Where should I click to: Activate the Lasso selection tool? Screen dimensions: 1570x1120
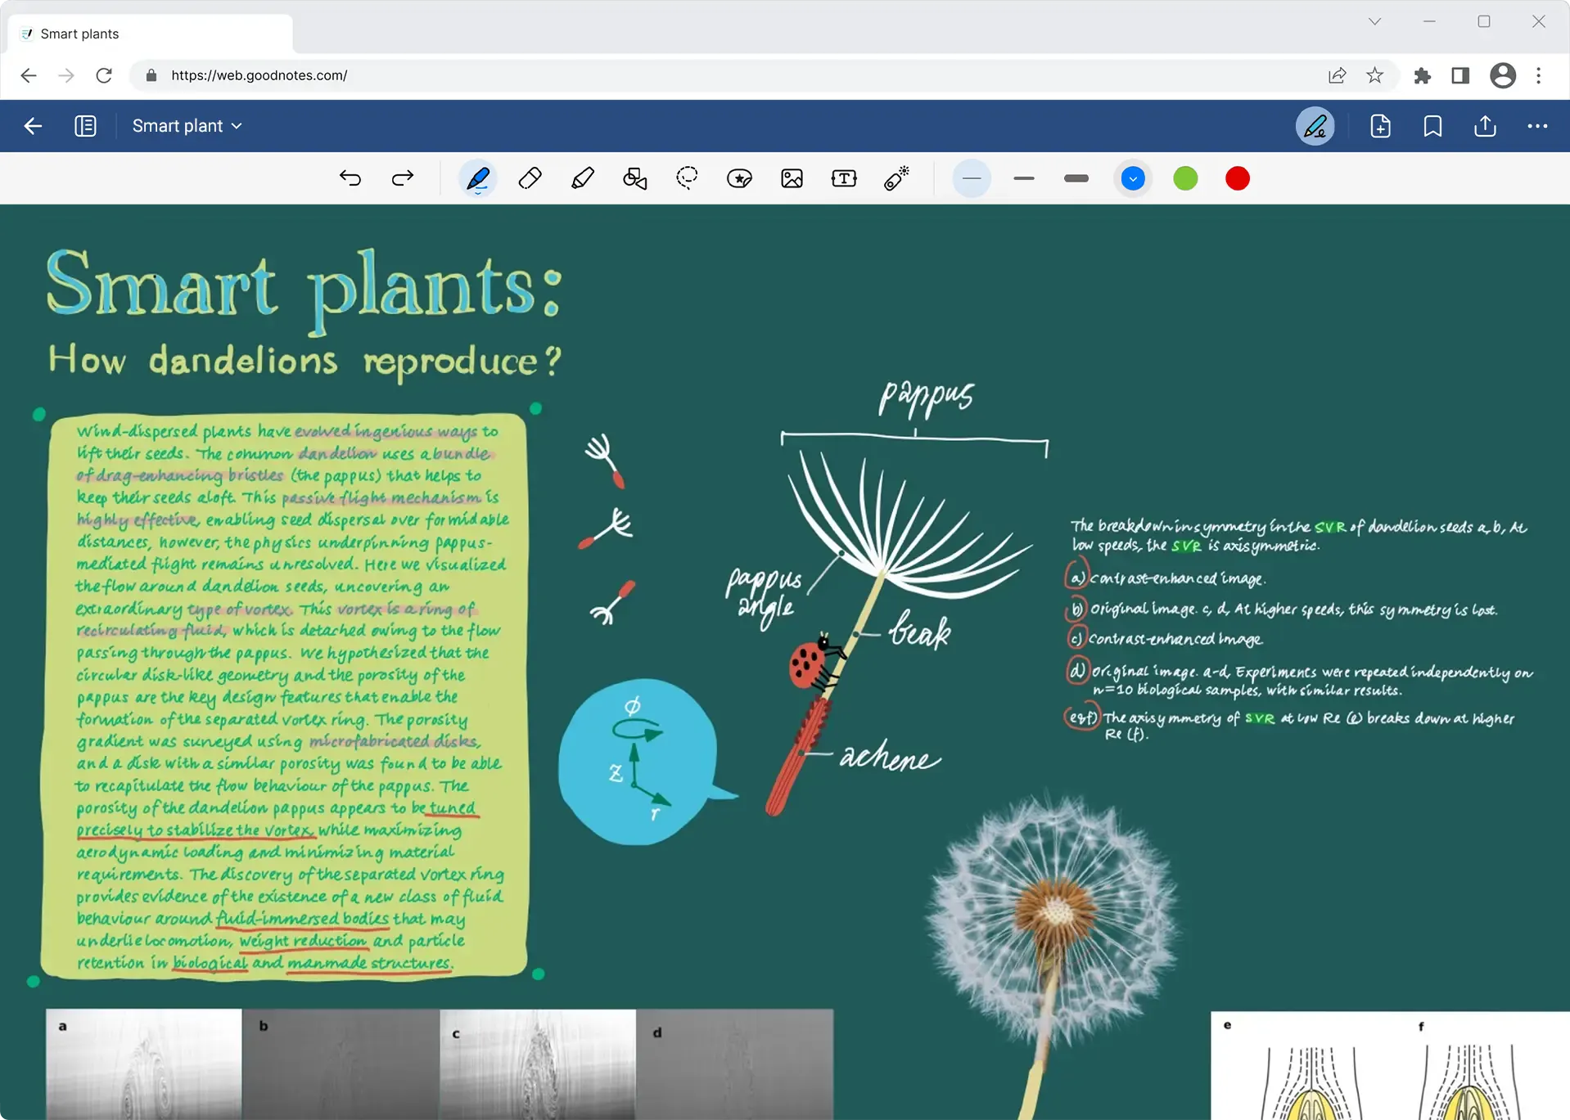(x=687, y=178)
